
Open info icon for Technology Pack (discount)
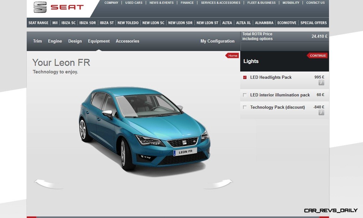tap(321, 112)
